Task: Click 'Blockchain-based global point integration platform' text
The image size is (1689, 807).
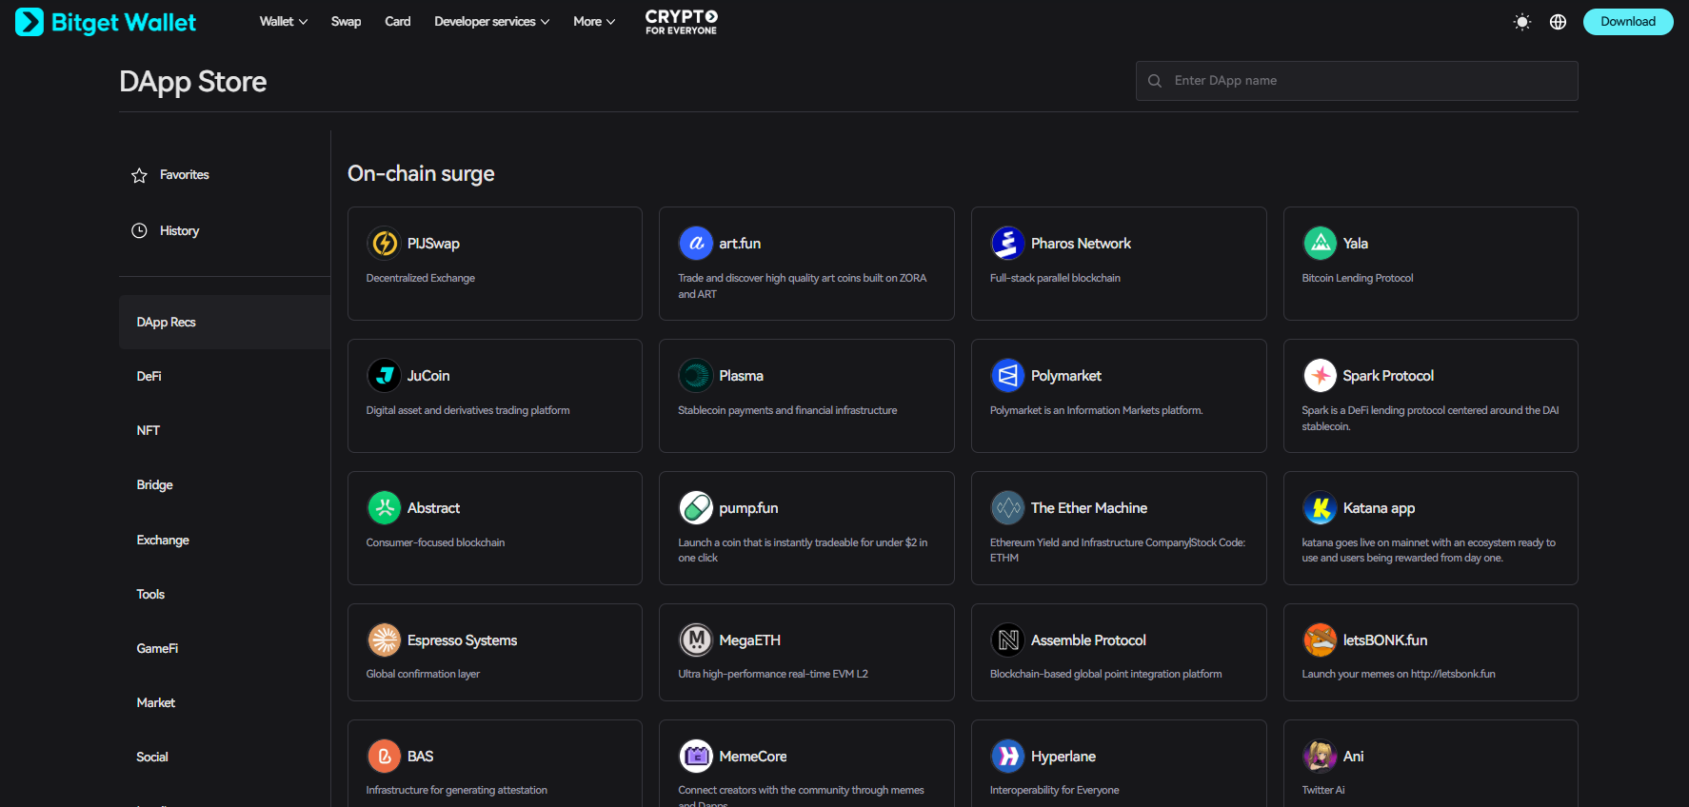Action: point(1105,674)
